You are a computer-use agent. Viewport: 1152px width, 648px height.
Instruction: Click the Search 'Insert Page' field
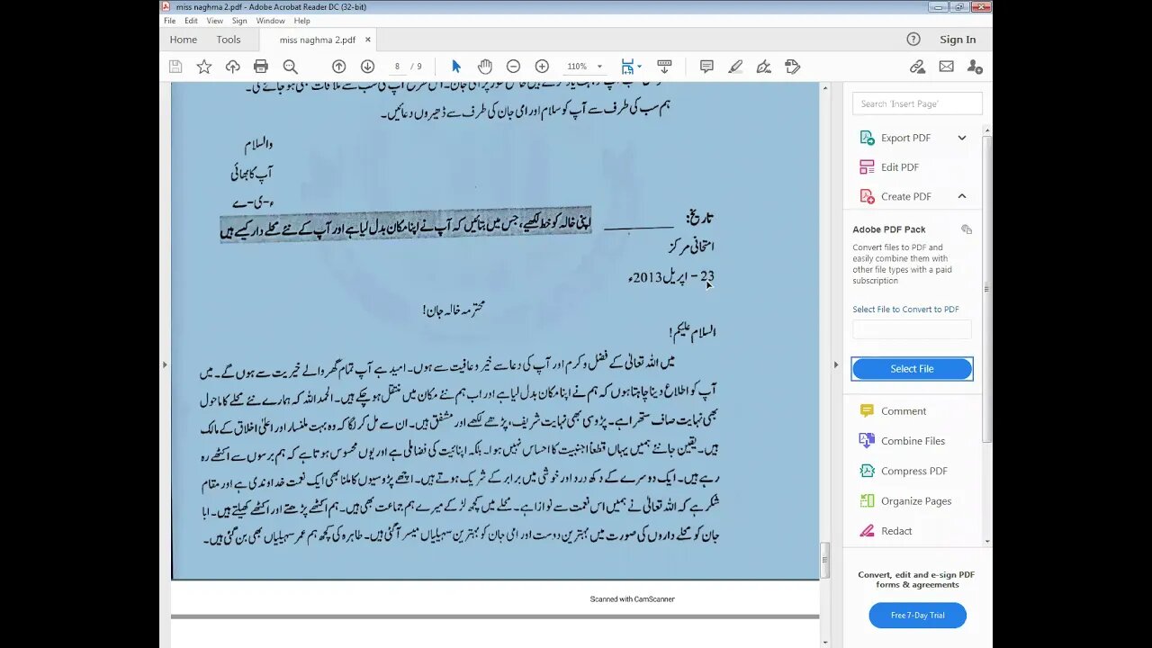pos(917,103)
